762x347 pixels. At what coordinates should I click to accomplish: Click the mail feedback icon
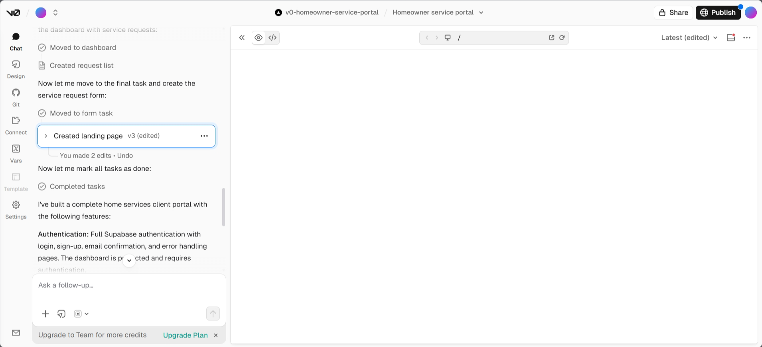[16, 333]
